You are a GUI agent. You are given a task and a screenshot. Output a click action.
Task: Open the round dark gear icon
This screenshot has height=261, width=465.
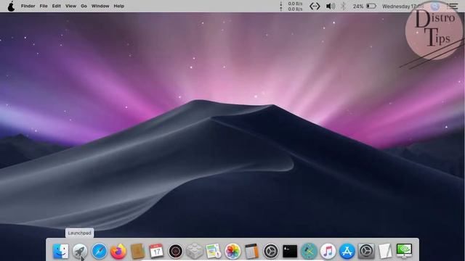(x=271, y=252)
